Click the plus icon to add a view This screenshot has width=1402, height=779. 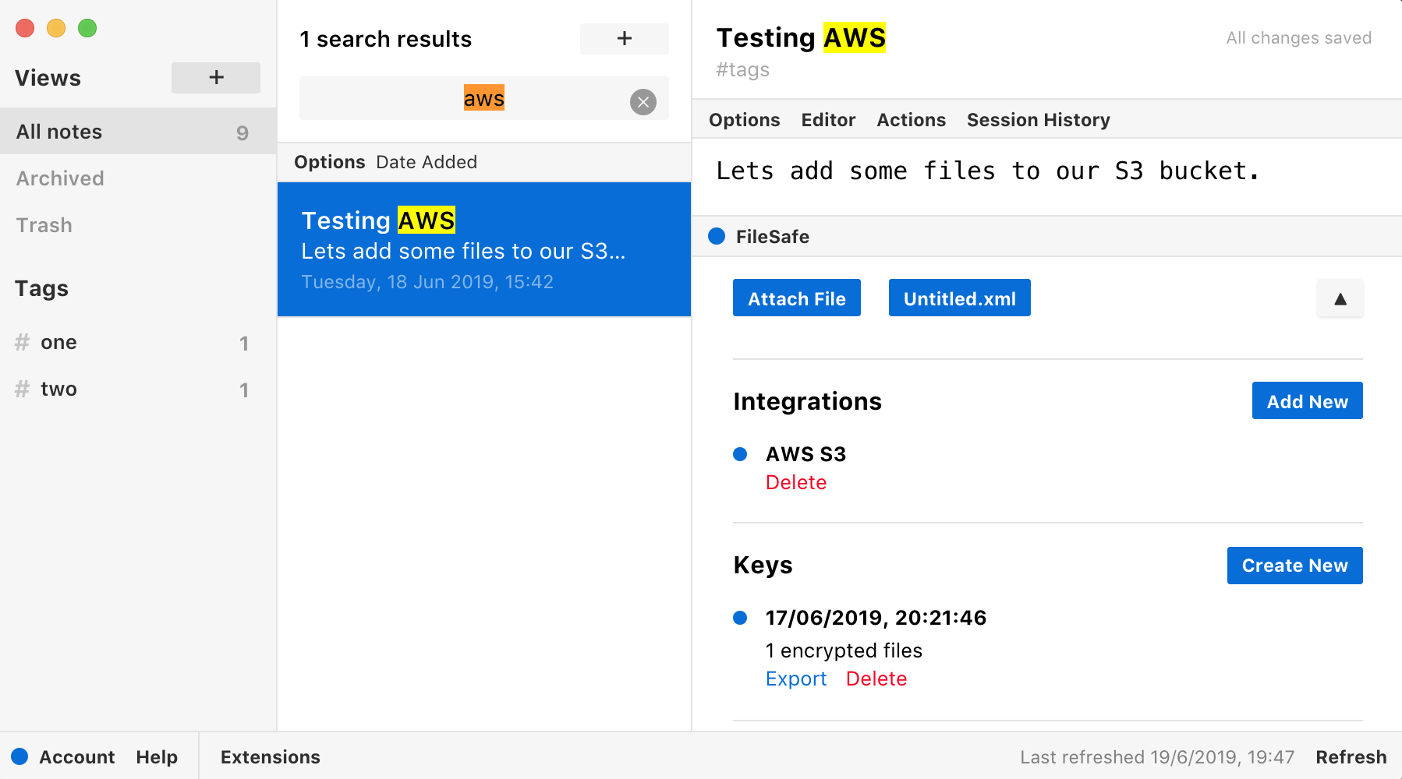(x=216, y=78)
